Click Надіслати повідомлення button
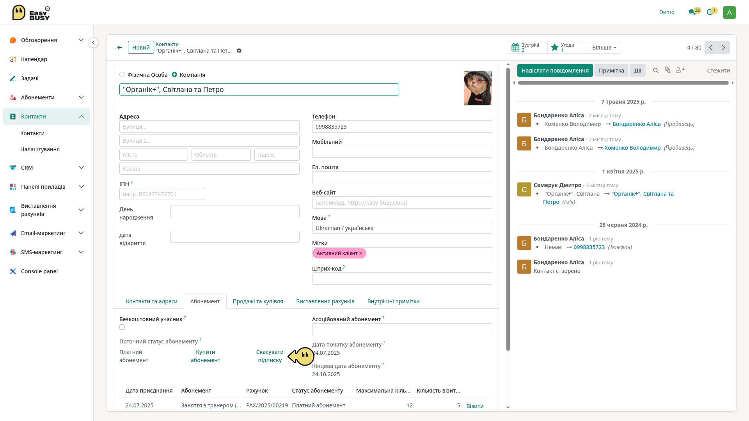Viewport: 749px width, 421px height. pos(555,71)
